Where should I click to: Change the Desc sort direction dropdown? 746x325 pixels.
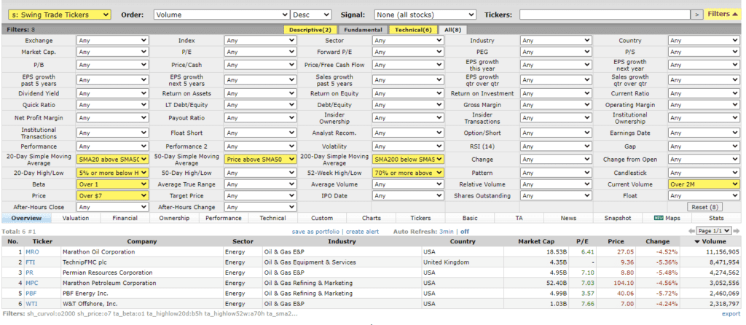tap(311, 15)
